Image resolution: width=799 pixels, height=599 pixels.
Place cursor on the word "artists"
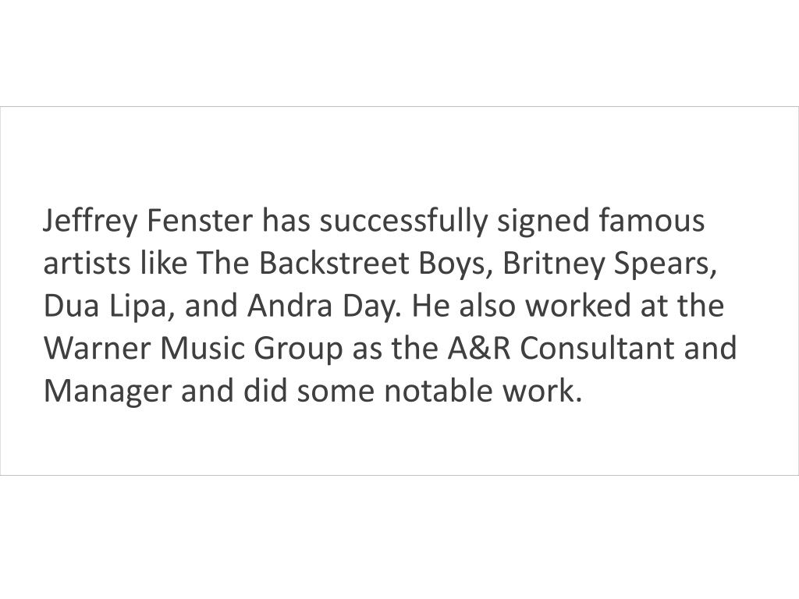pos(87,264)
